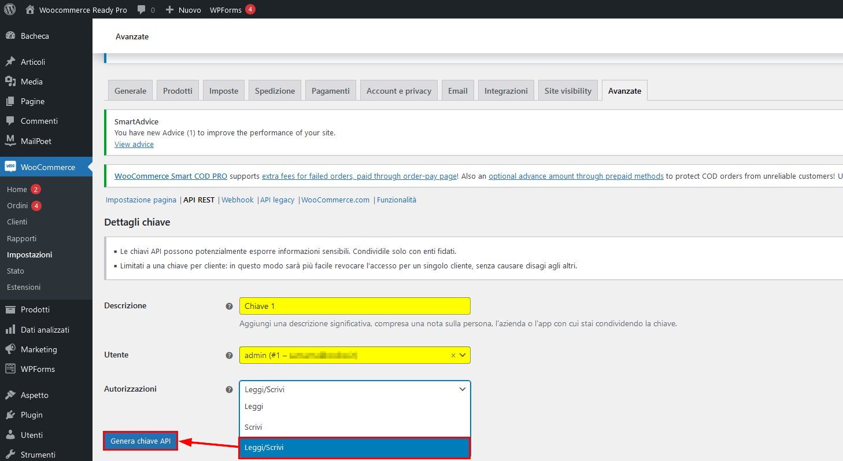Open Estensioni under the WooCommerce menu
843x461 pixels.
coord(24,287)
